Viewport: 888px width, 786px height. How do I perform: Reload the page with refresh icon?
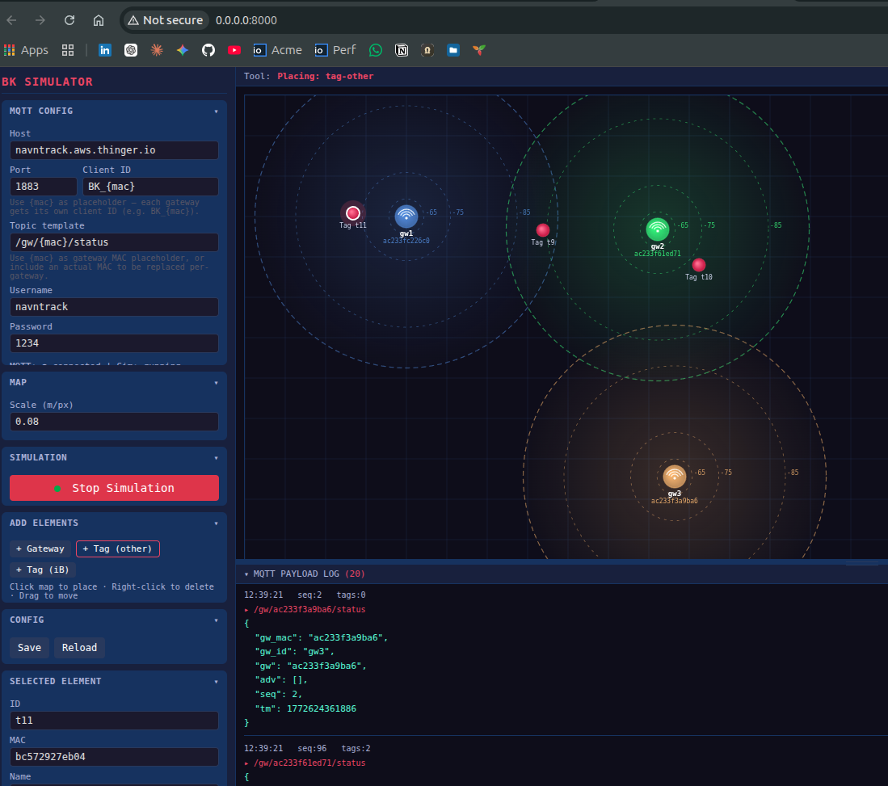click(x=69, y=20)
